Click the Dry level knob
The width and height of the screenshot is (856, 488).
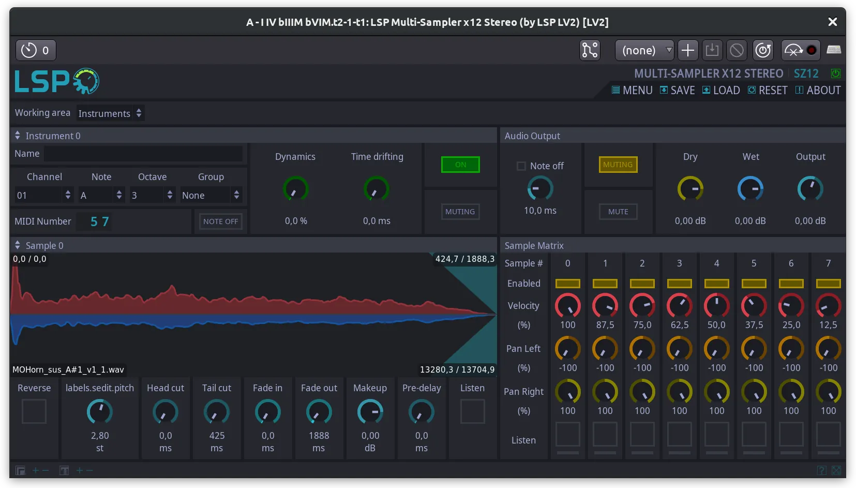tap(690, 189)
